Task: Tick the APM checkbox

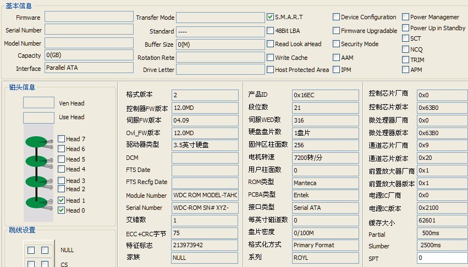Action: pos(405,70)
